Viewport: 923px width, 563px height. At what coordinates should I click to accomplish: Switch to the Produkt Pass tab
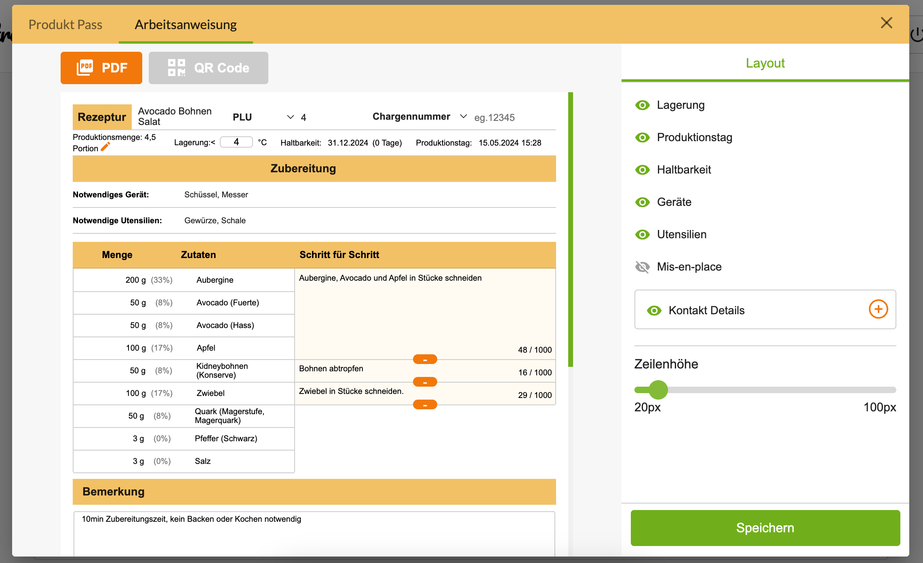click(x=65, y=25)
